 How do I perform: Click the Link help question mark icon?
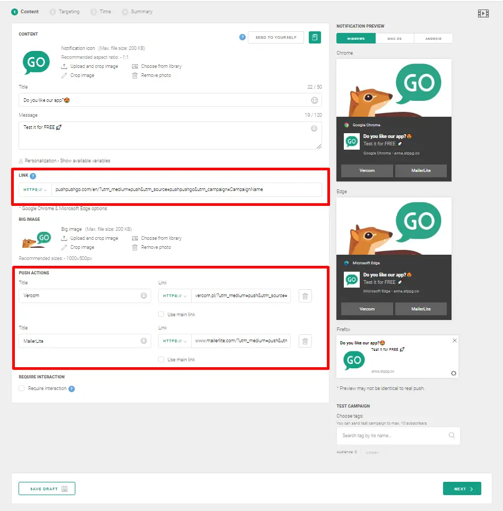33,176
